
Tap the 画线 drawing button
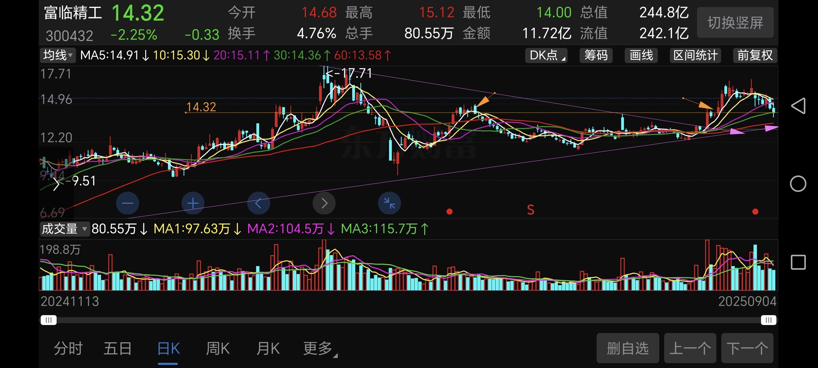click(641, 55)
